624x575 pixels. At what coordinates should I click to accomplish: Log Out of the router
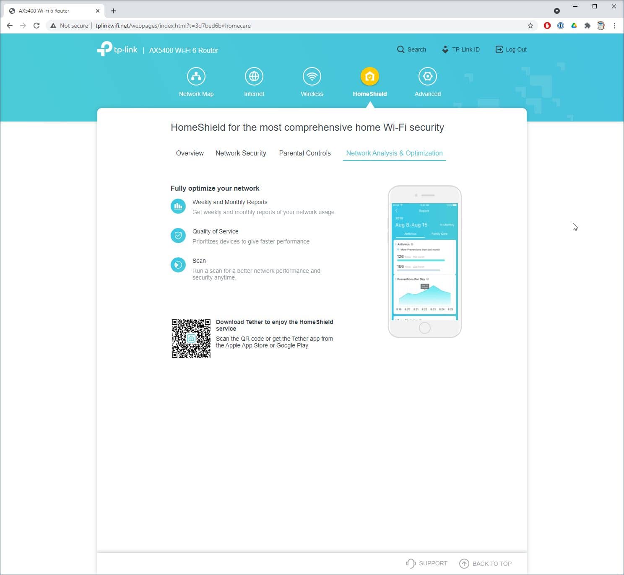pyautogui.click(x=511, y=49)
